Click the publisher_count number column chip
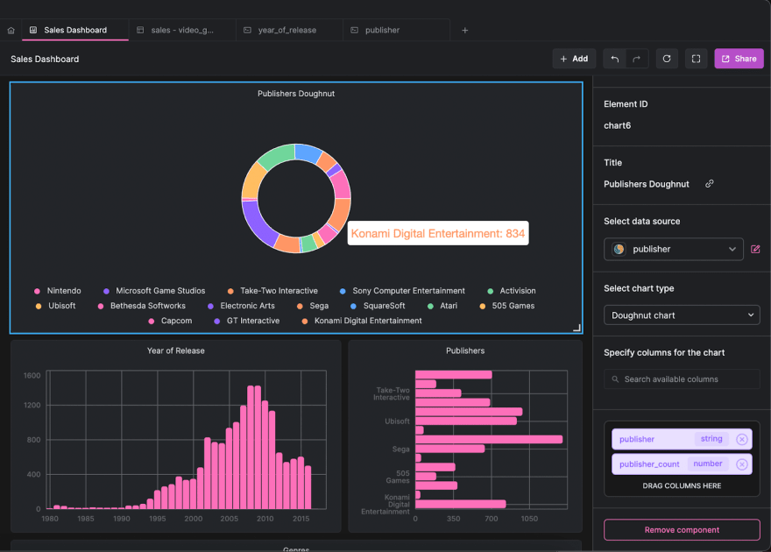The height and width of the screenshot is (552, 771). tap(682, 464)
